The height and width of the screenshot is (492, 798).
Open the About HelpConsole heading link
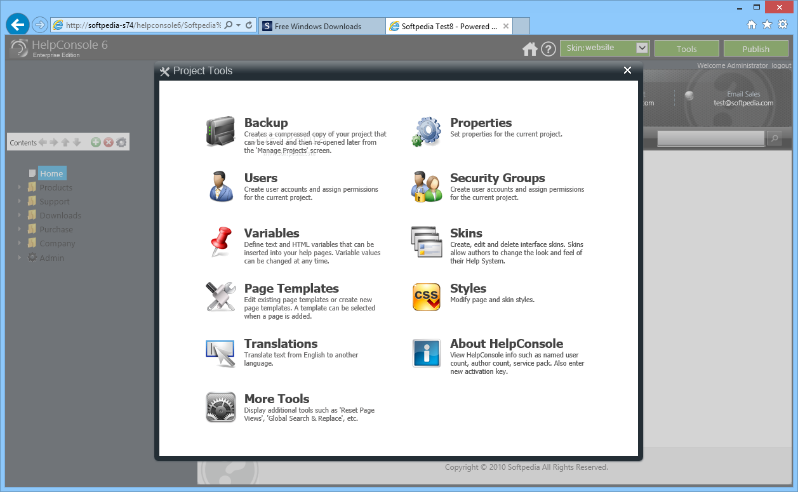pyautogui.click(x=507, y=343)
